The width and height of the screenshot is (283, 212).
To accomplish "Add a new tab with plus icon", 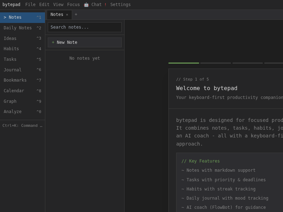I will tap(76, 14).
